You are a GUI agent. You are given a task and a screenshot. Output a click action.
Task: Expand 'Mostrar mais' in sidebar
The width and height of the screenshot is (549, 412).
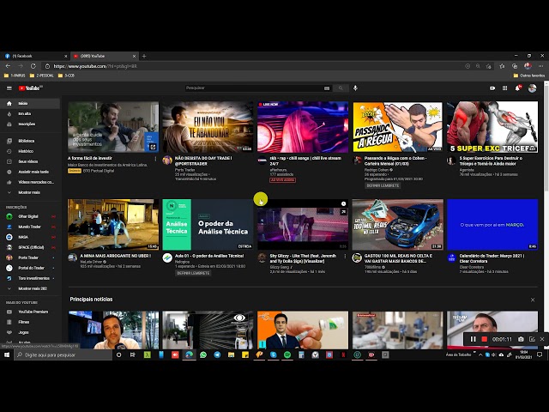click(x=31, y=192)
